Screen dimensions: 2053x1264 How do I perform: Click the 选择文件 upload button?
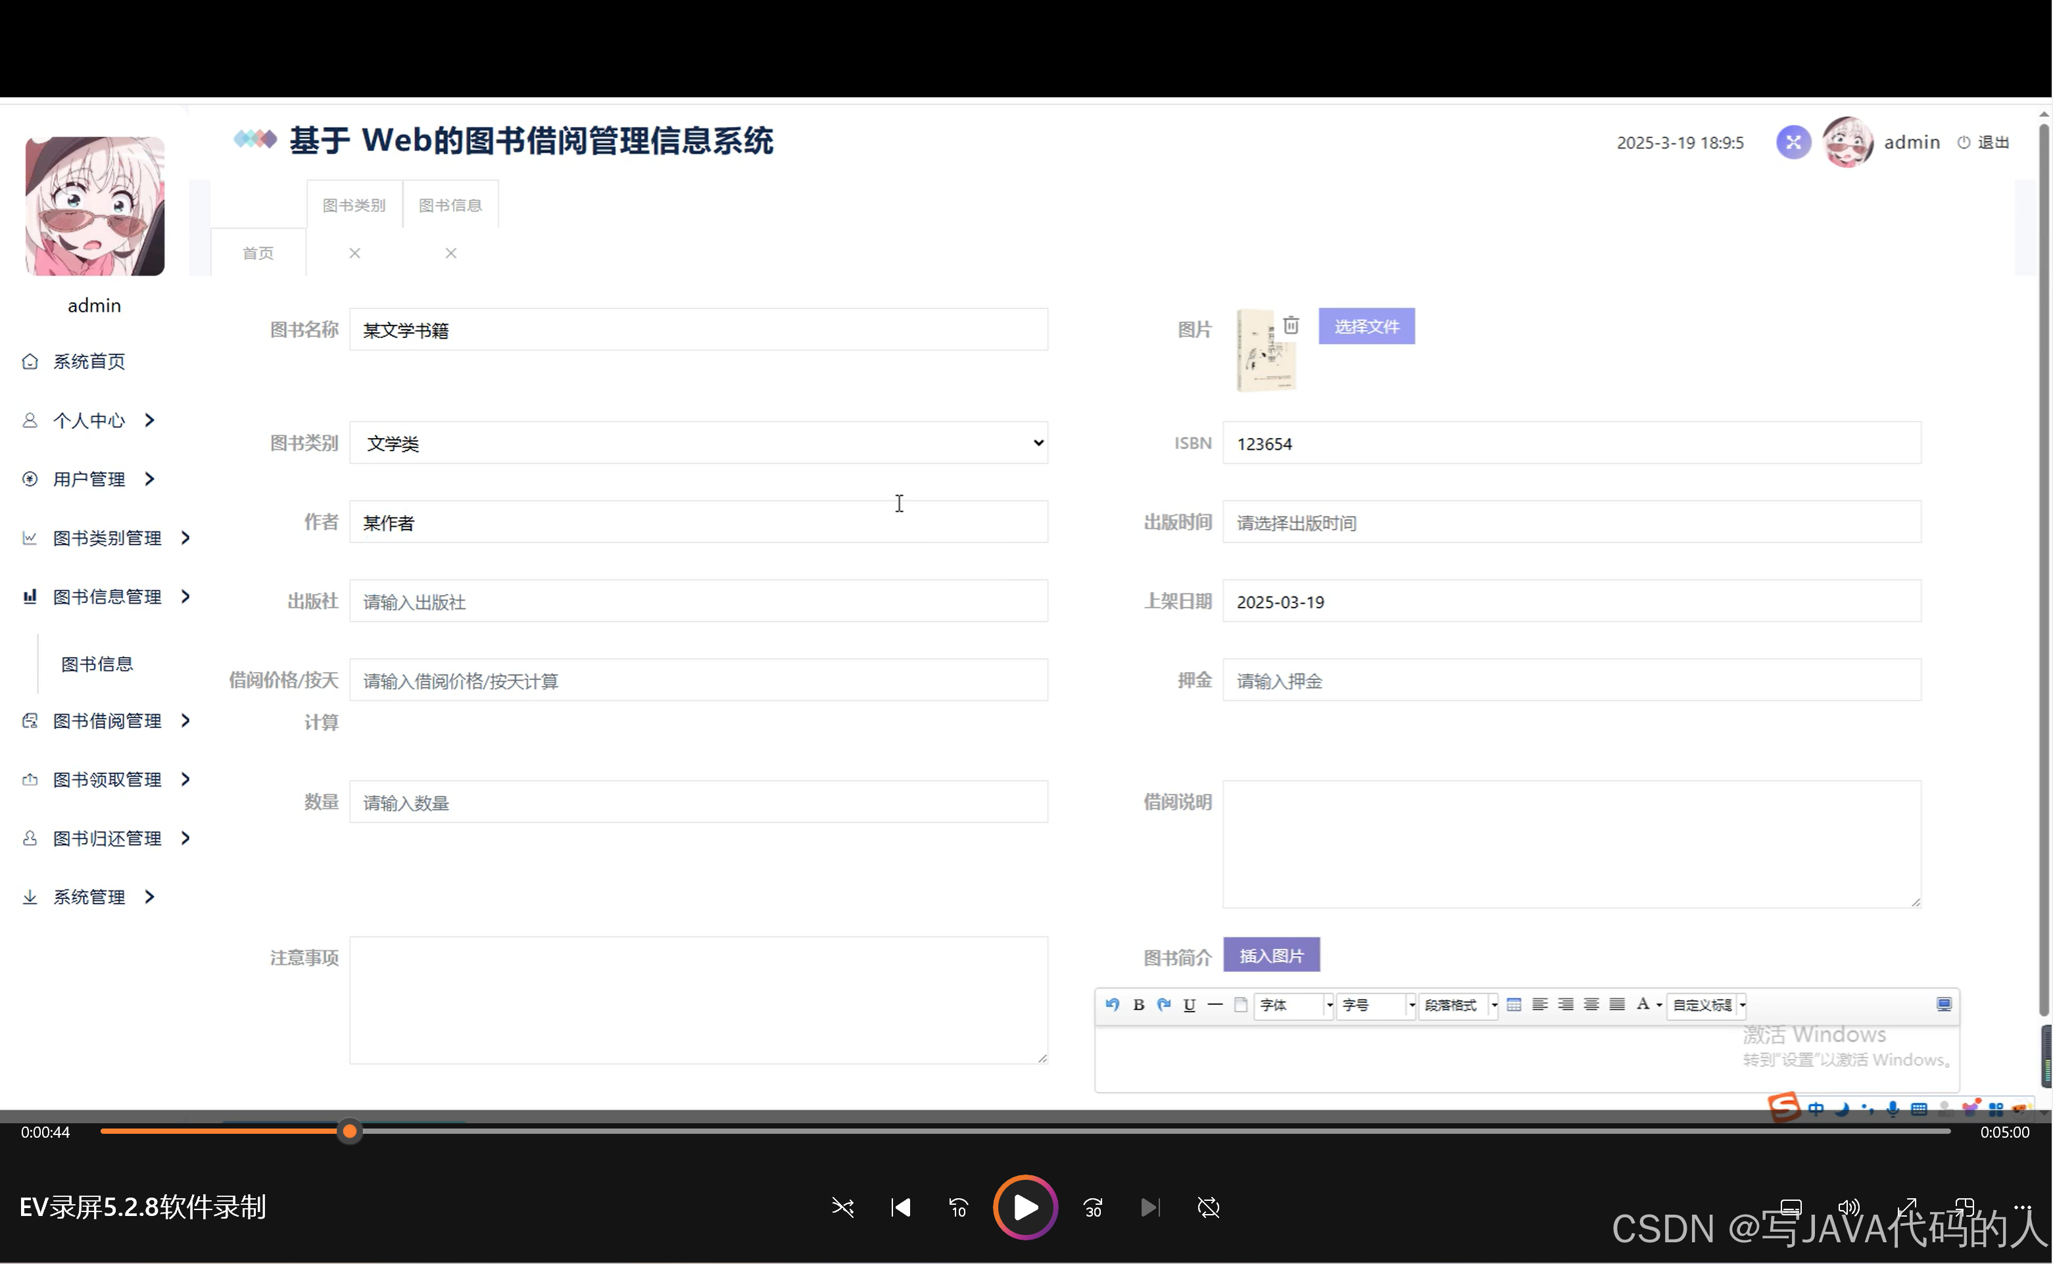[x=1366, y=326]
